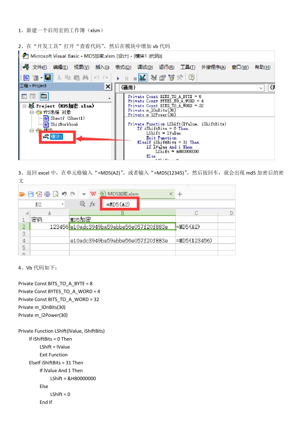
Task: Toggle Folders icon in Project panel
Action: pos(44,96)
